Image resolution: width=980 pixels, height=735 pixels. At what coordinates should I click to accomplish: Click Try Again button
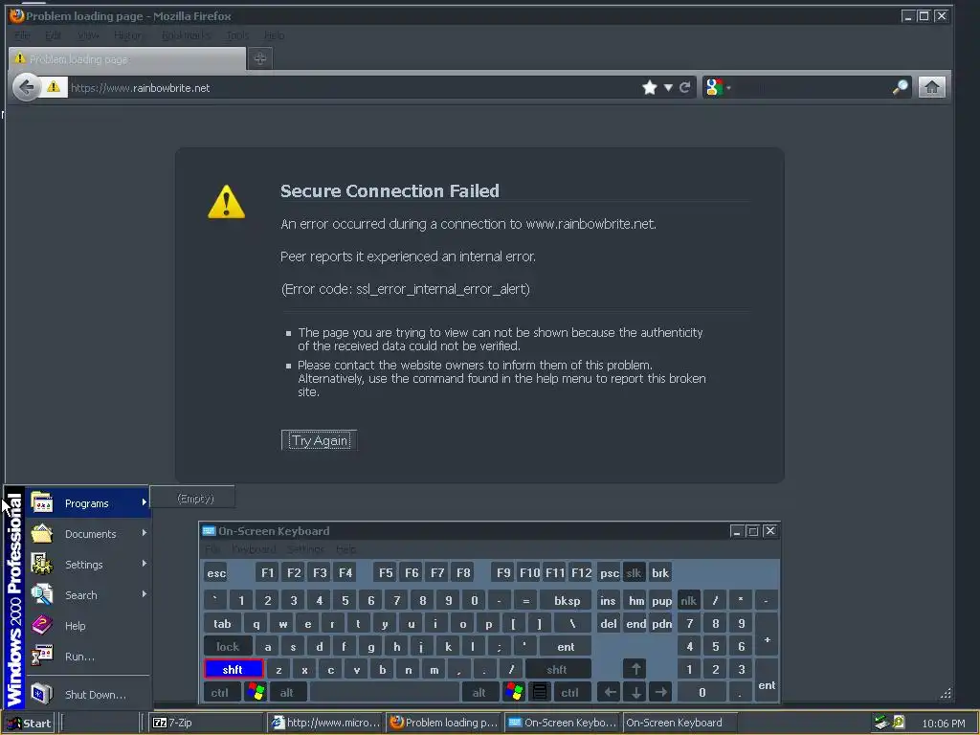pyautogui.click(x=320, y=440)
